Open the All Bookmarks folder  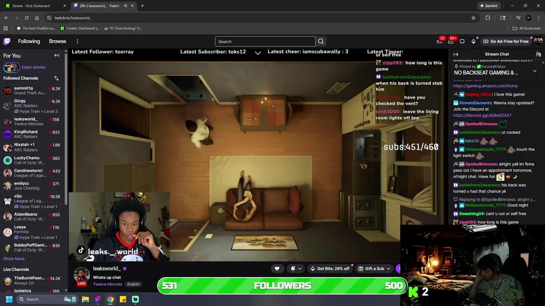click(527, 28)
